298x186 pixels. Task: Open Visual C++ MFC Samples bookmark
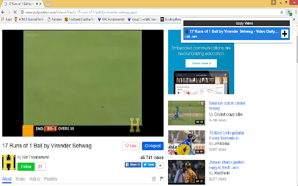(x=142, y=20)
